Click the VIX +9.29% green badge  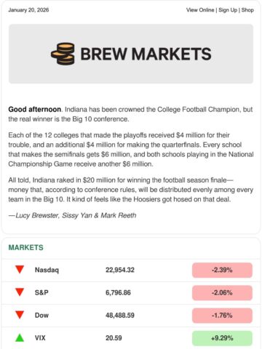(222, 338)
